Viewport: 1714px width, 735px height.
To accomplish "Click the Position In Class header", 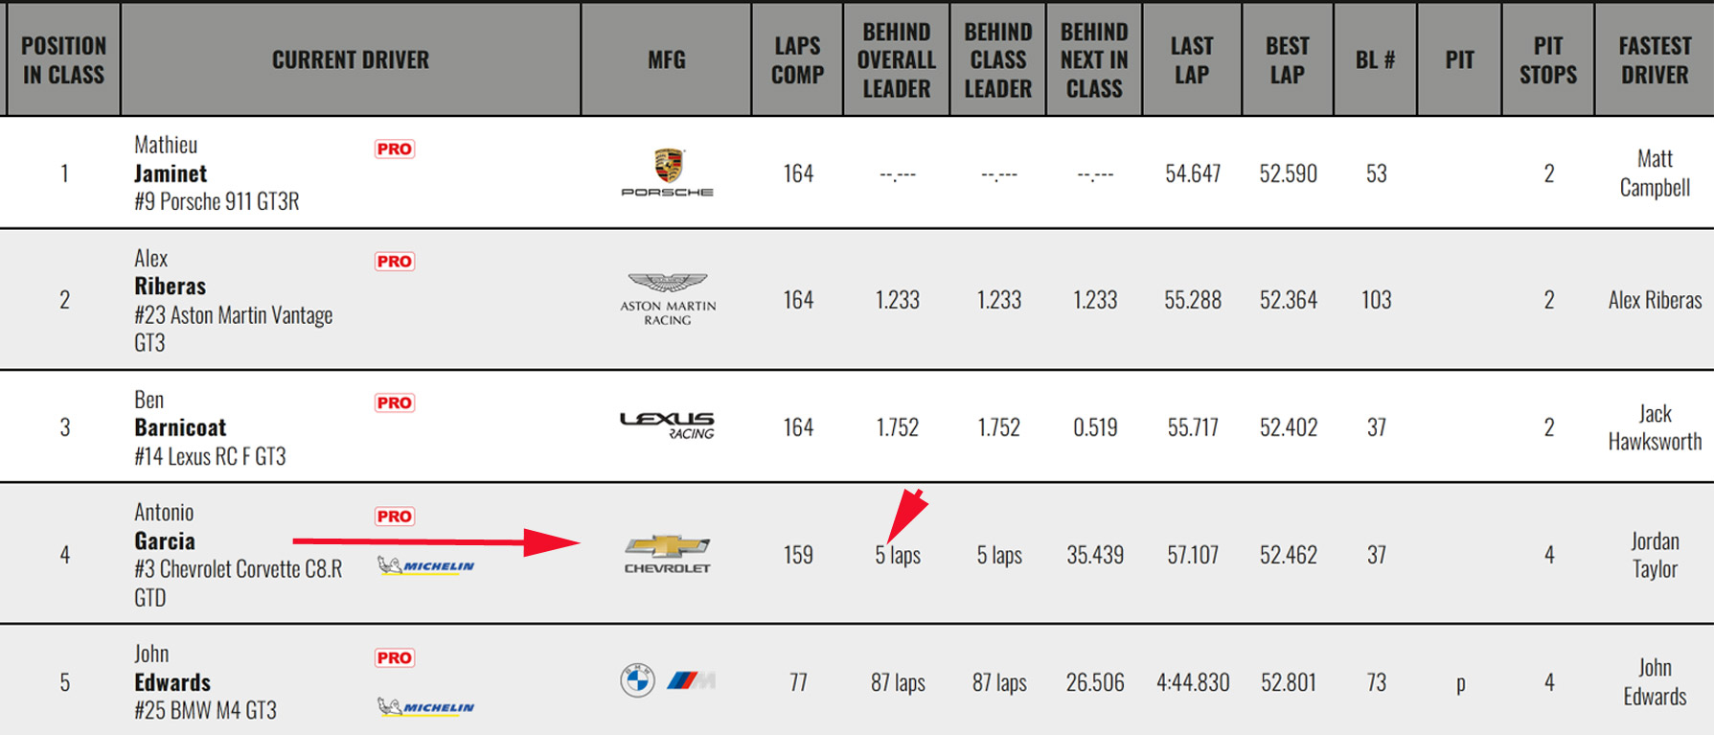I will coord(63,59).
